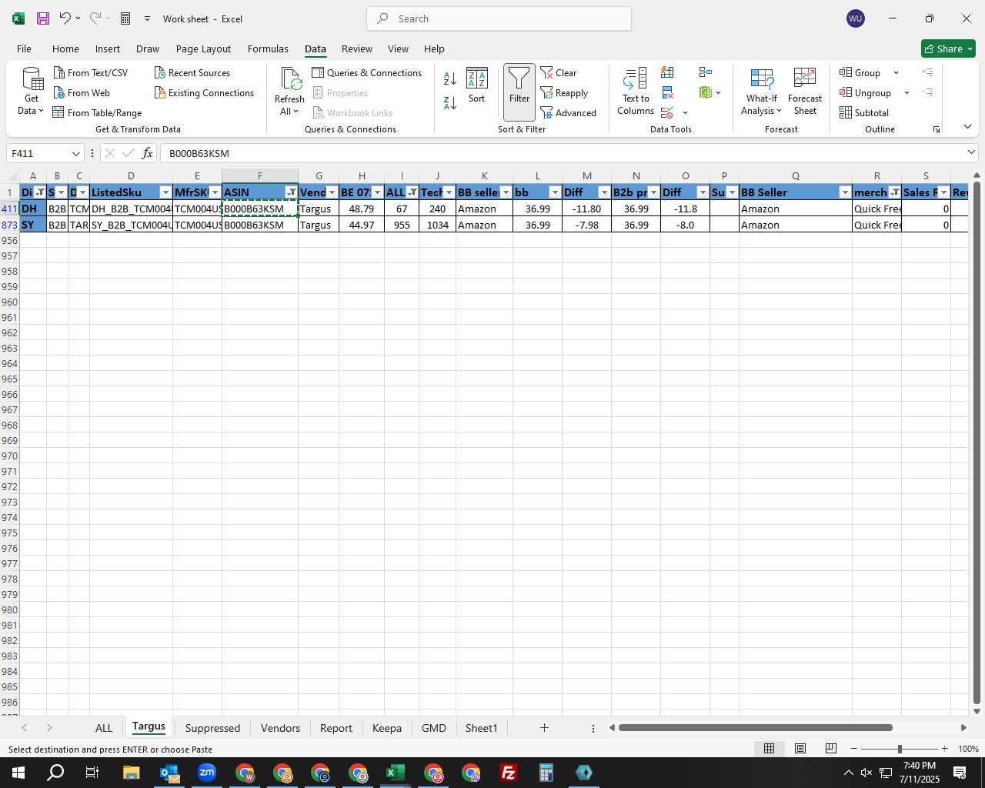
Task: Open Queries & Connections pane
Action: [x=366, y=72]
